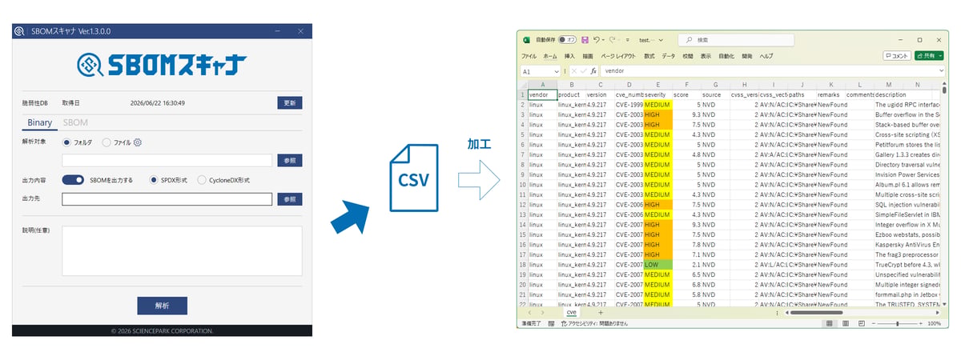Click the Excel app logo
961x360 pixels.
(x=526, y=39)
